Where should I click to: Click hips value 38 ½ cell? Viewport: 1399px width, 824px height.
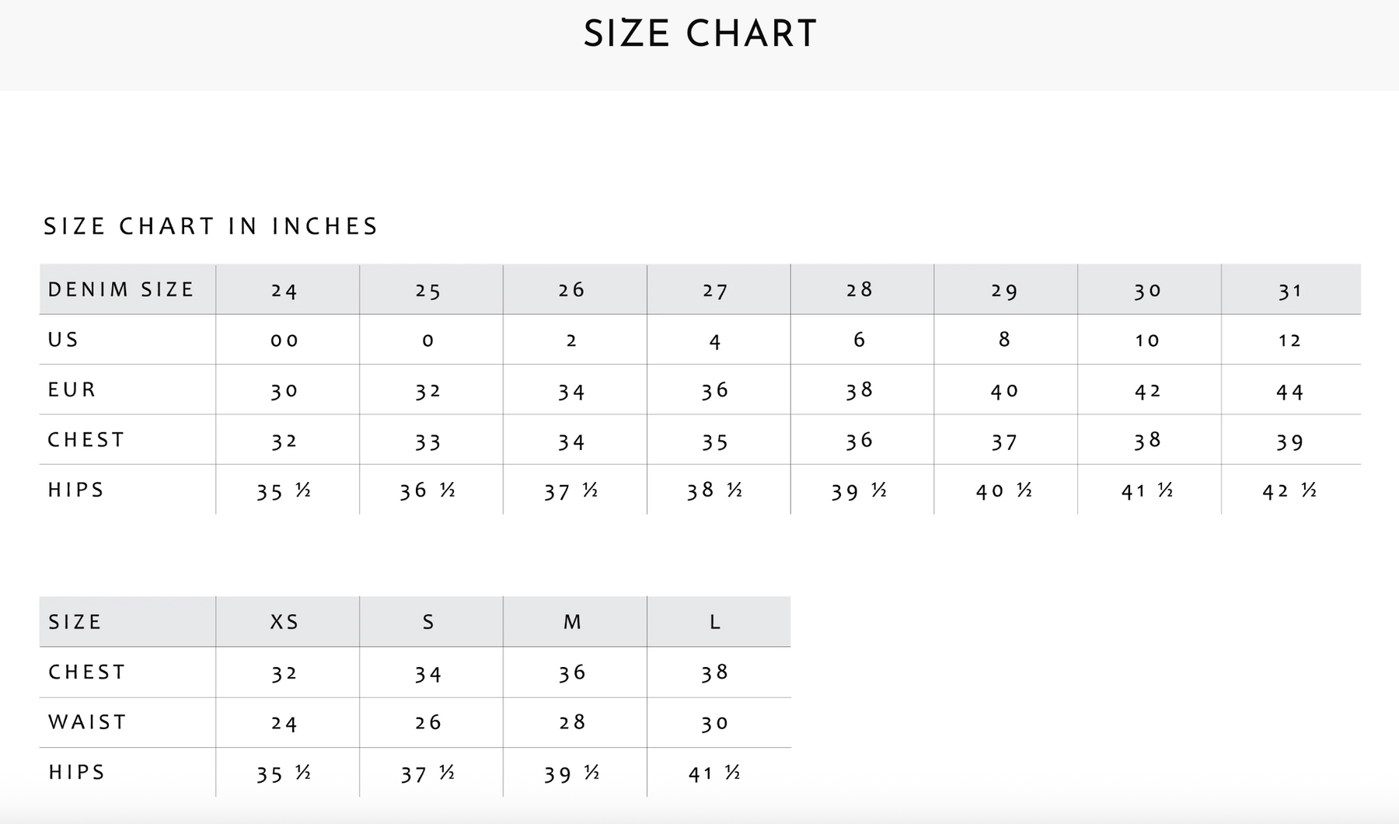pyautogui.click(x=715, y=491)
